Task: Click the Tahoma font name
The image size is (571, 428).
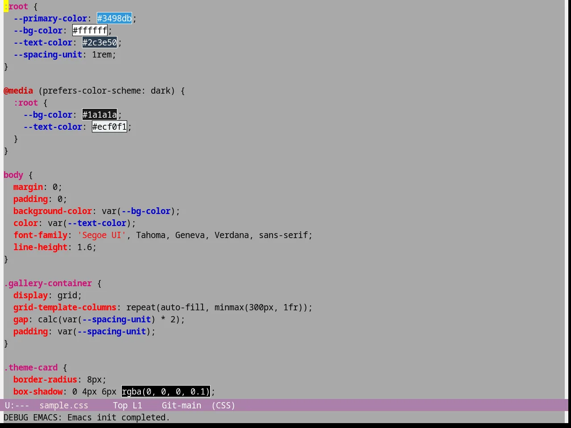Action: click(151, 235)
